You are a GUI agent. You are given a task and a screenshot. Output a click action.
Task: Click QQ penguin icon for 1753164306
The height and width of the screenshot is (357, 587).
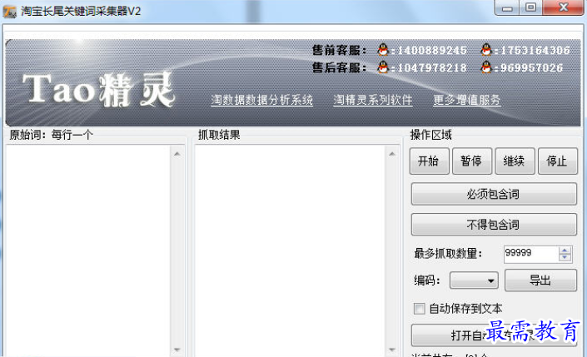(486, 50)
